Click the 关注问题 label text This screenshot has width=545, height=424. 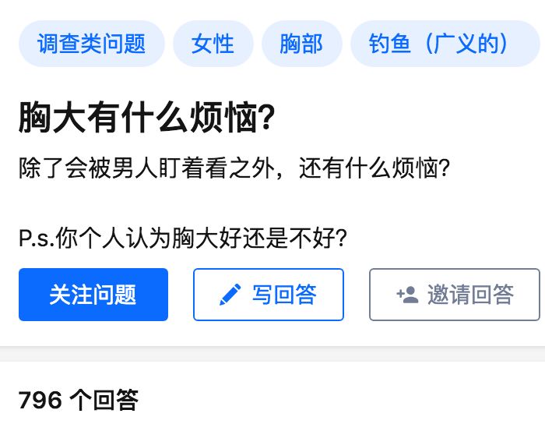coord(93,295)
